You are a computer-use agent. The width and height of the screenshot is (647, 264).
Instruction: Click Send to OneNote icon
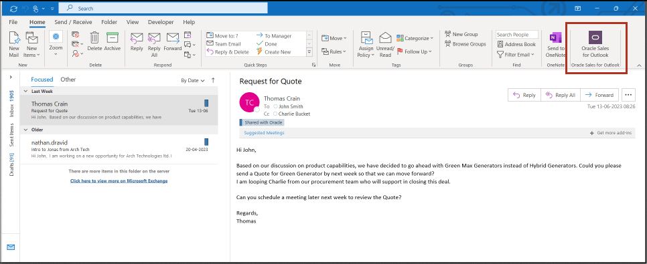[555, 45]
